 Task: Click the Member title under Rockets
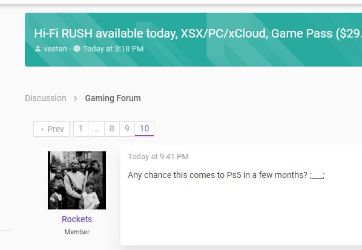(77, 232)
